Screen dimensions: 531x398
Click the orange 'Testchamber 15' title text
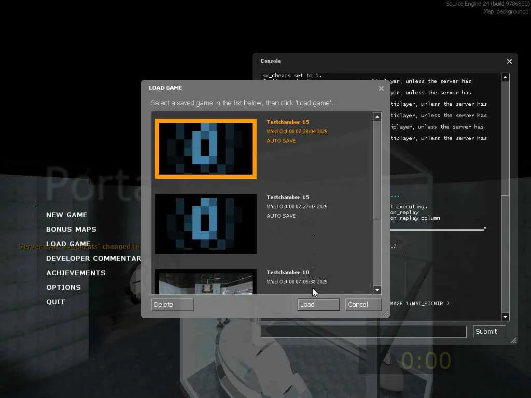(x=288, y=122)
